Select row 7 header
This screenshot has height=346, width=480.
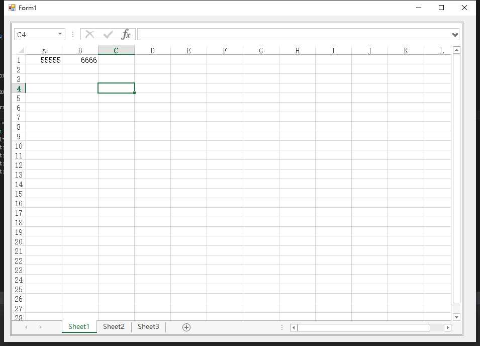click(19, 117)
